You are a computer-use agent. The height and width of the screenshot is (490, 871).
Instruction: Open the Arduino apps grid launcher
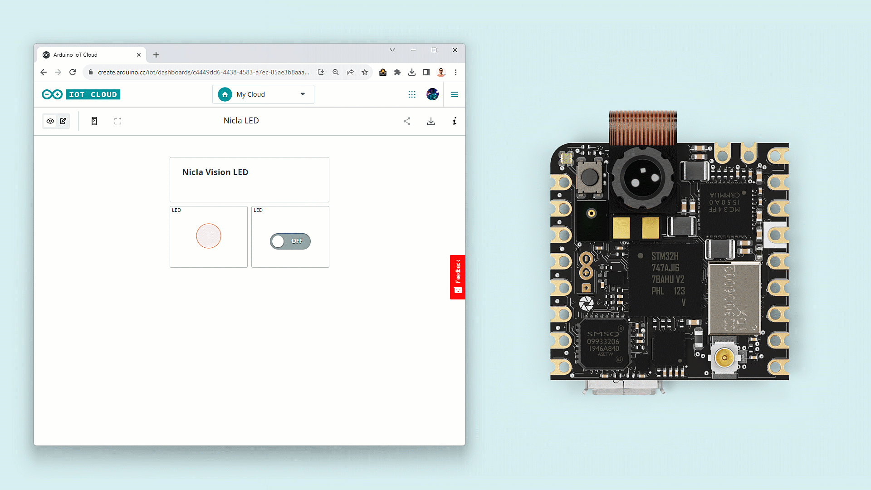[411, 94]
